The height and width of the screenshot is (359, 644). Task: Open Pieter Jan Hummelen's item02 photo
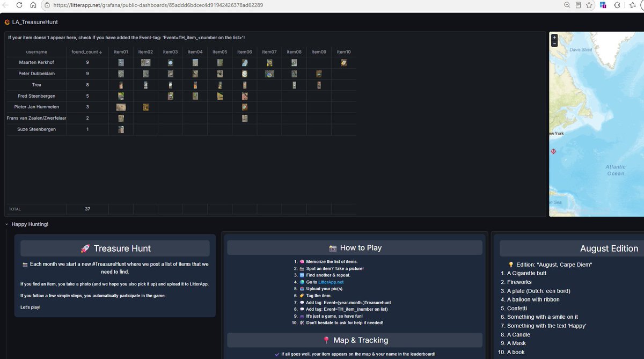point(145,107)
